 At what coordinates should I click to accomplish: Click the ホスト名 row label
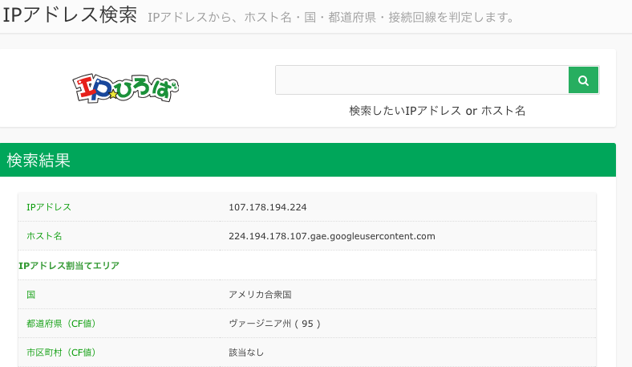(x=44, y=236)
